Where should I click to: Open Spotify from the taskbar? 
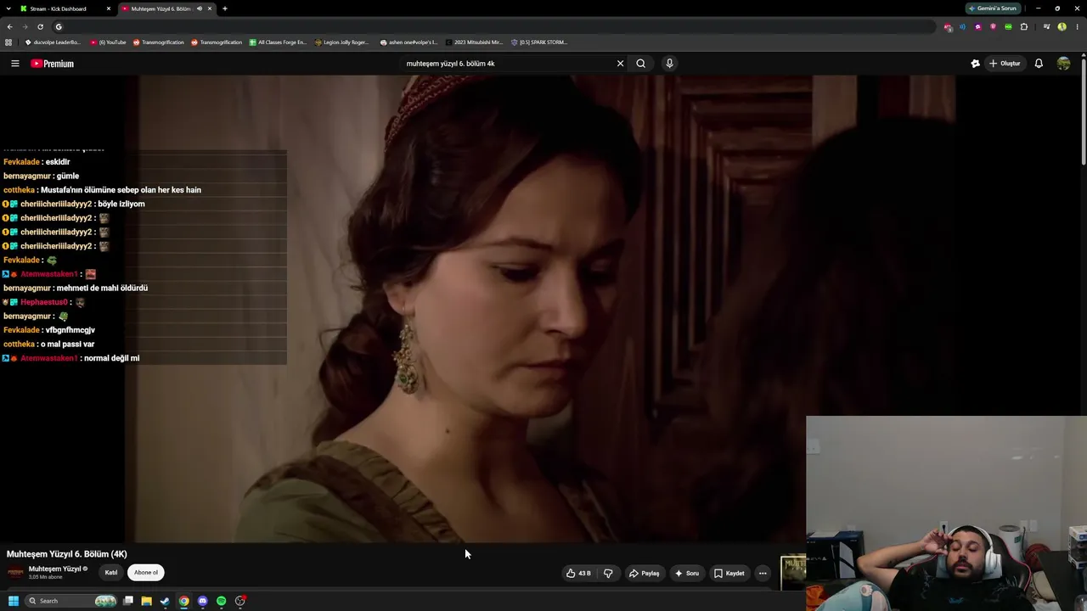tap(221, 601)
